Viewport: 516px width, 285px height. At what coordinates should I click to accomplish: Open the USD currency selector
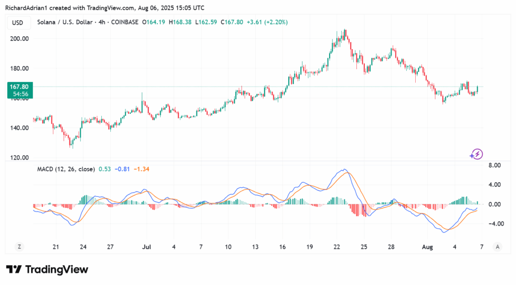click(x=18, y=23)
